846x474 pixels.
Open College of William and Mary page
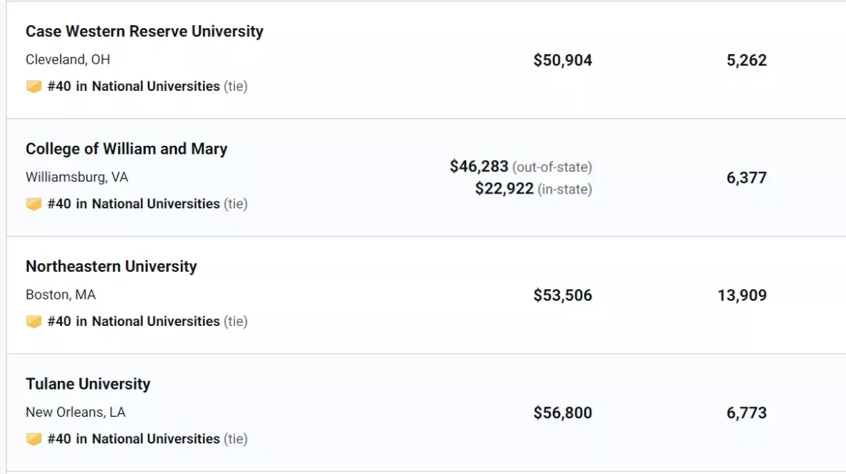tap(127, 149)
